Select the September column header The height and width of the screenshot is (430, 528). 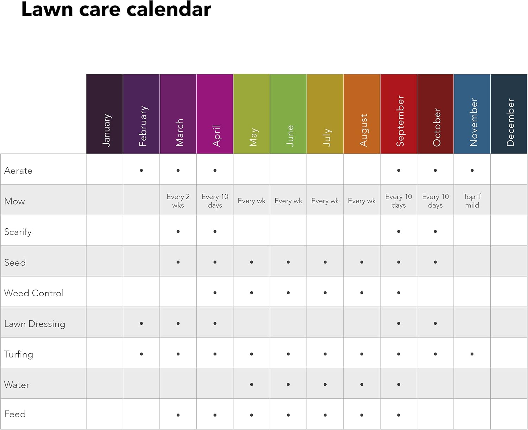398,114
